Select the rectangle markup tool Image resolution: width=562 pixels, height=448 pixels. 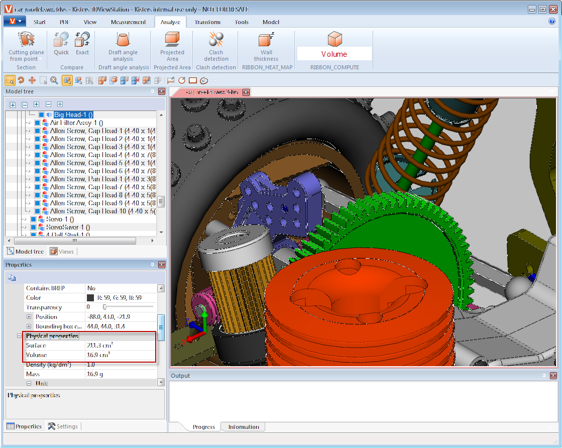point(193,80)
